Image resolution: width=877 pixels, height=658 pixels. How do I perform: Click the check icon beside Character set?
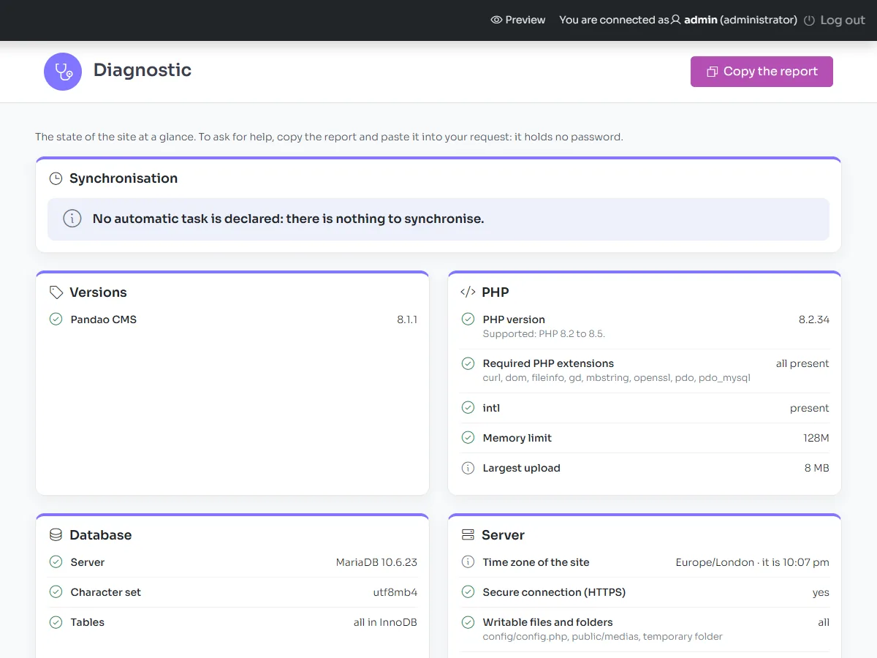tap(56, 592)
